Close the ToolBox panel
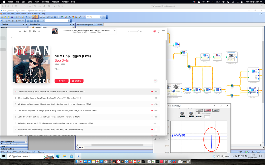This screenshot has width=265, height=165. click(x=26, y=24)
